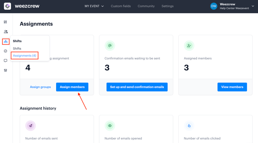Click the pointer icon for emails clicked

point(189,126)
